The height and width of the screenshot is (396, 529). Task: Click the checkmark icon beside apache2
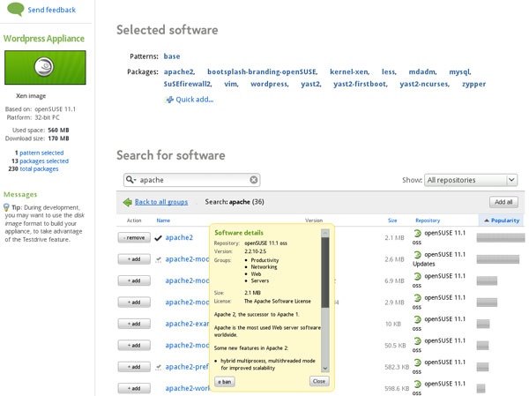coord(158,238)
